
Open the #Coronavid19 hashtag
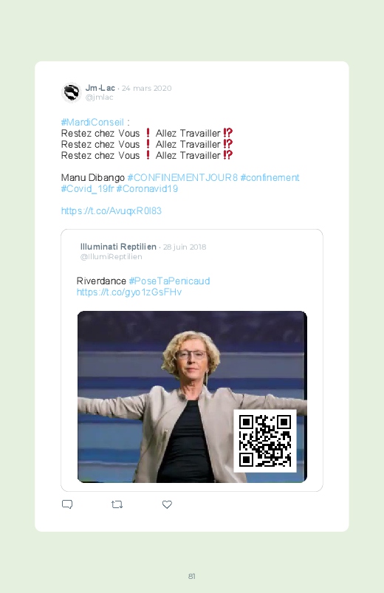(147, 189)
